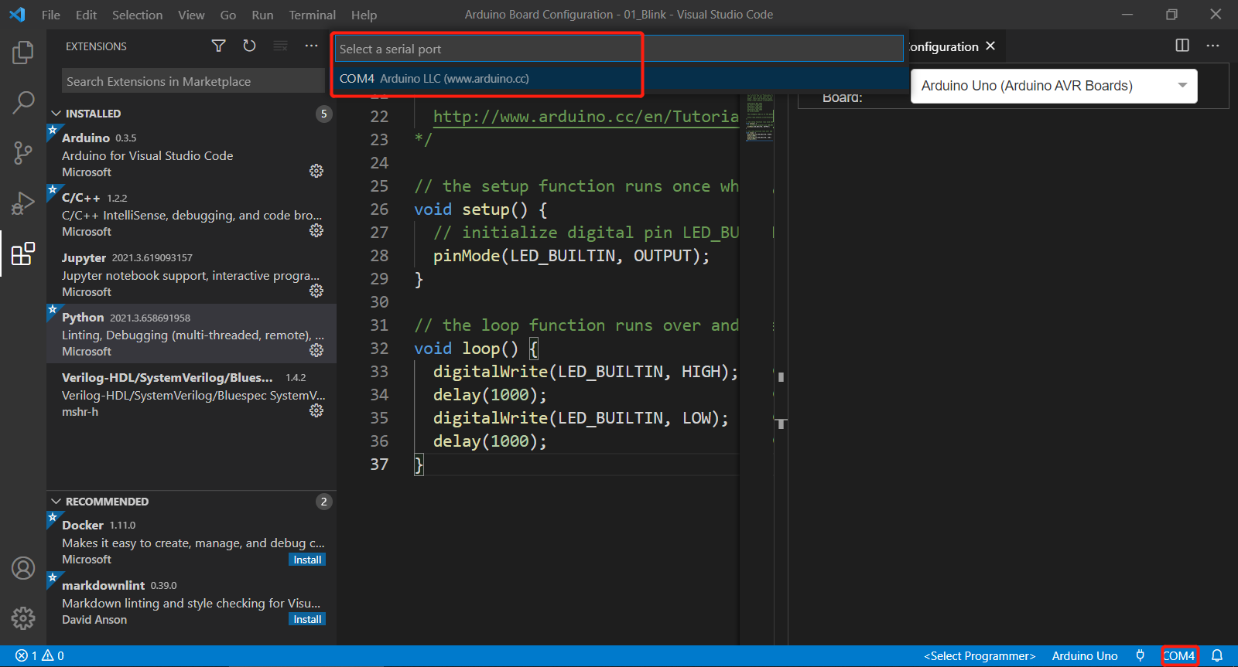Open the Run and Debug view
The height and width of the screenshot is (667, 1238).
[x=23, y=203]
